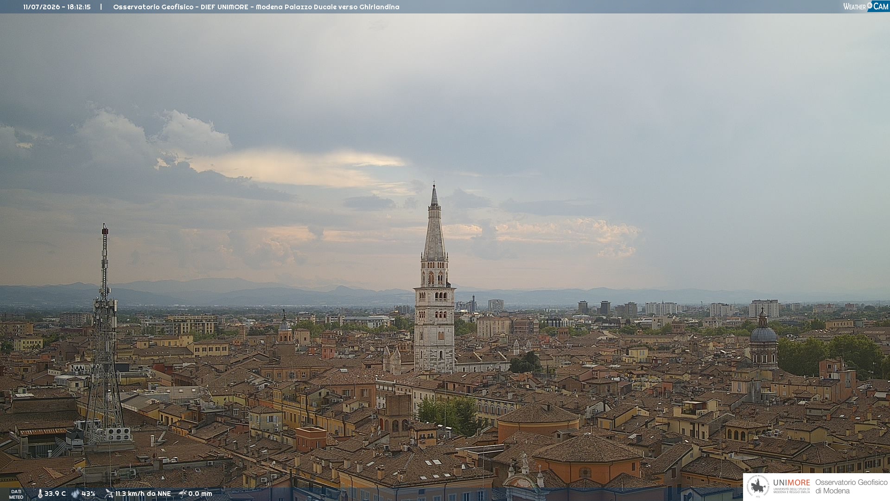The image size is (890, 501).
Task: Click the UNIMORE university seal emblem
Action: click(758, 487)
